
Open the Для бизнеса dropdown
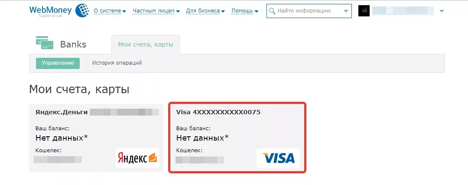pos(205,11)
